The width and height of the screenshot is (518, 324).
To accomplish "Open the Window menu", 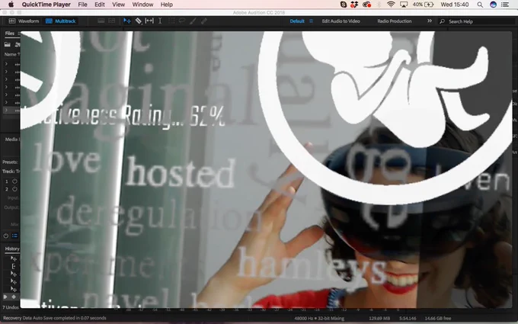I will pos(142,5).
